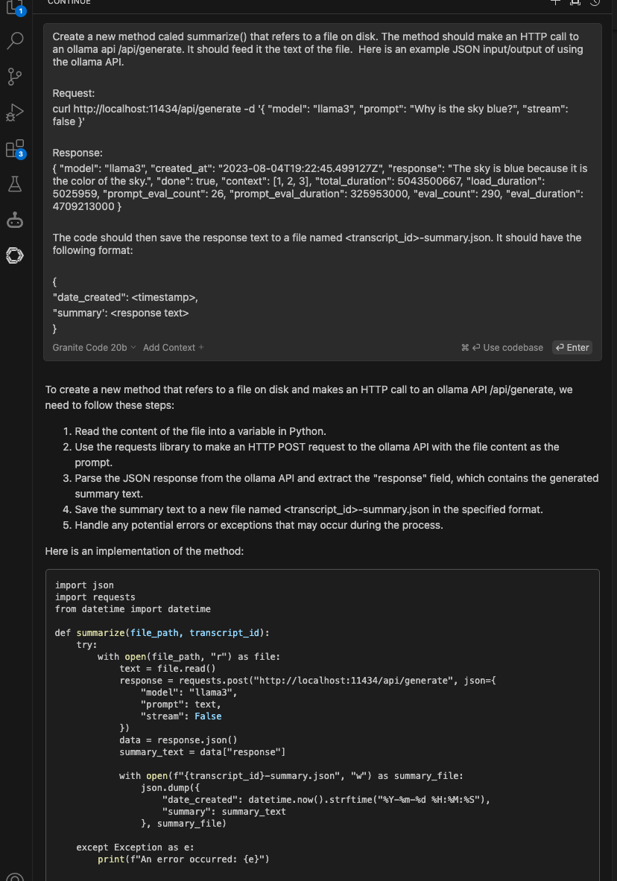617x881 pixels.
Task: Open the Source Control view
Action: tap(14, 77)
